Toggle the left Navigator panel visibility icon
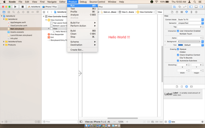 click(191, 7)
